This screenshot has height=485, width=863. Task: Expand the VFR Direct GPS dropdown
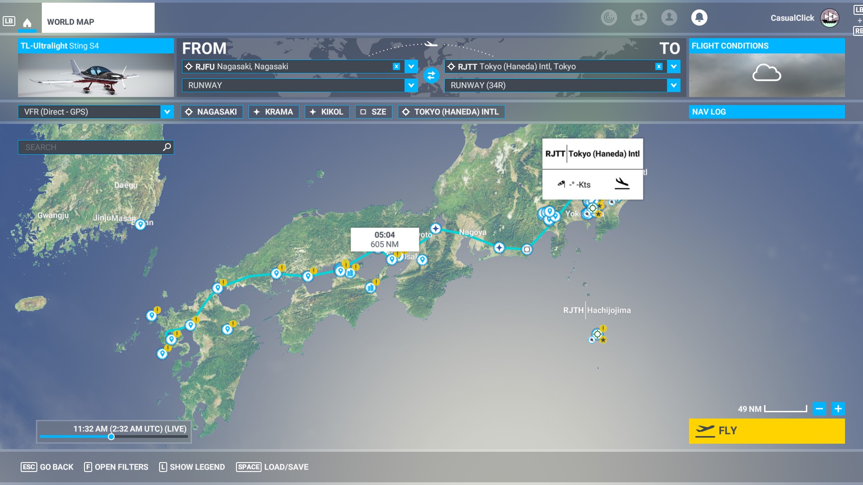click(167, 112)
